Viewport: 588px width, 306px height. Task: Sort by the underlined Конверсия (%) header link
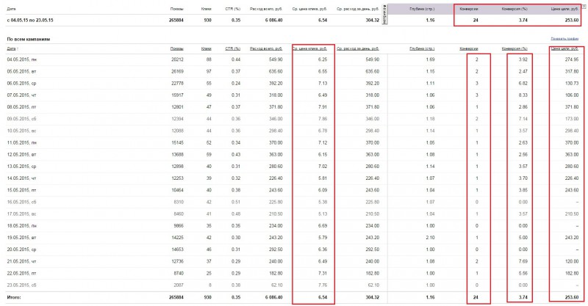click(514, 48)
